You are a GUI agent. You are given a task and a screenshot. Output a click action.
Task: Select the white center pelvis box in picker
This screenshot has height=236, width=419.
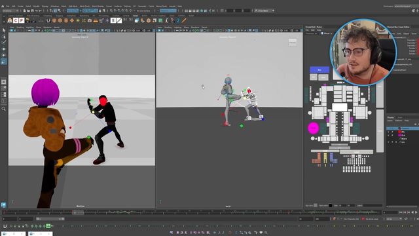[x=339, y=107]
